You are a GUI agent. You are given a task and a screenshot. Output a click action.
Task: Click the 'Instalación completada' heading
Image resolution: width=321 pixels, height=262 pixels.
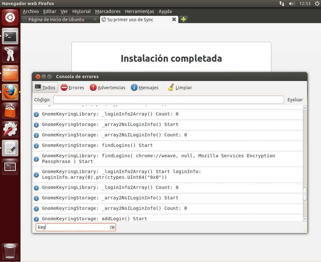coord(171,58)
